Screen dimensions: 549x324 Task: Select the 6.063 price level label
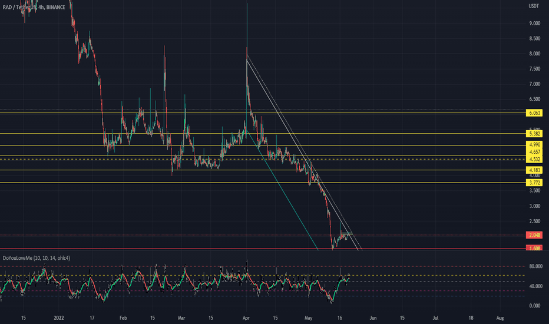534,113
